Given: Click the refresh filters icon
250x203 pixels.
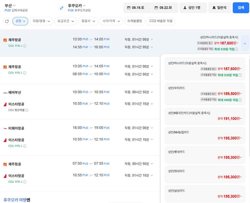Looking at the screenshot, I should [7, 21].
